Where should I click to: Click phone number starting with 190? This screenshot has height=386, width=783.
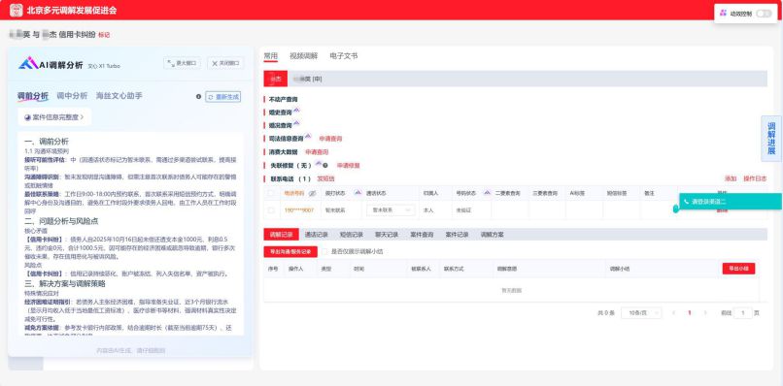click(x=299, y=210)
